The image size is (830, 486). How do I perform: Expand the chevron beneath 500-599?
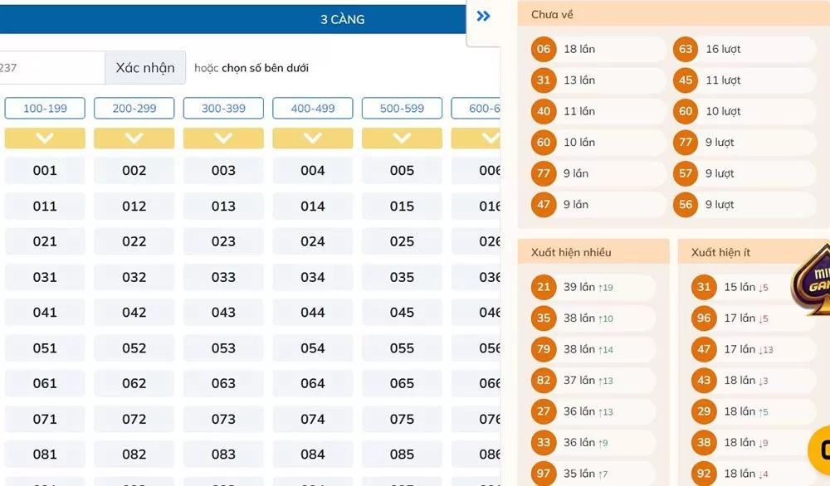(x=402, y=138)
